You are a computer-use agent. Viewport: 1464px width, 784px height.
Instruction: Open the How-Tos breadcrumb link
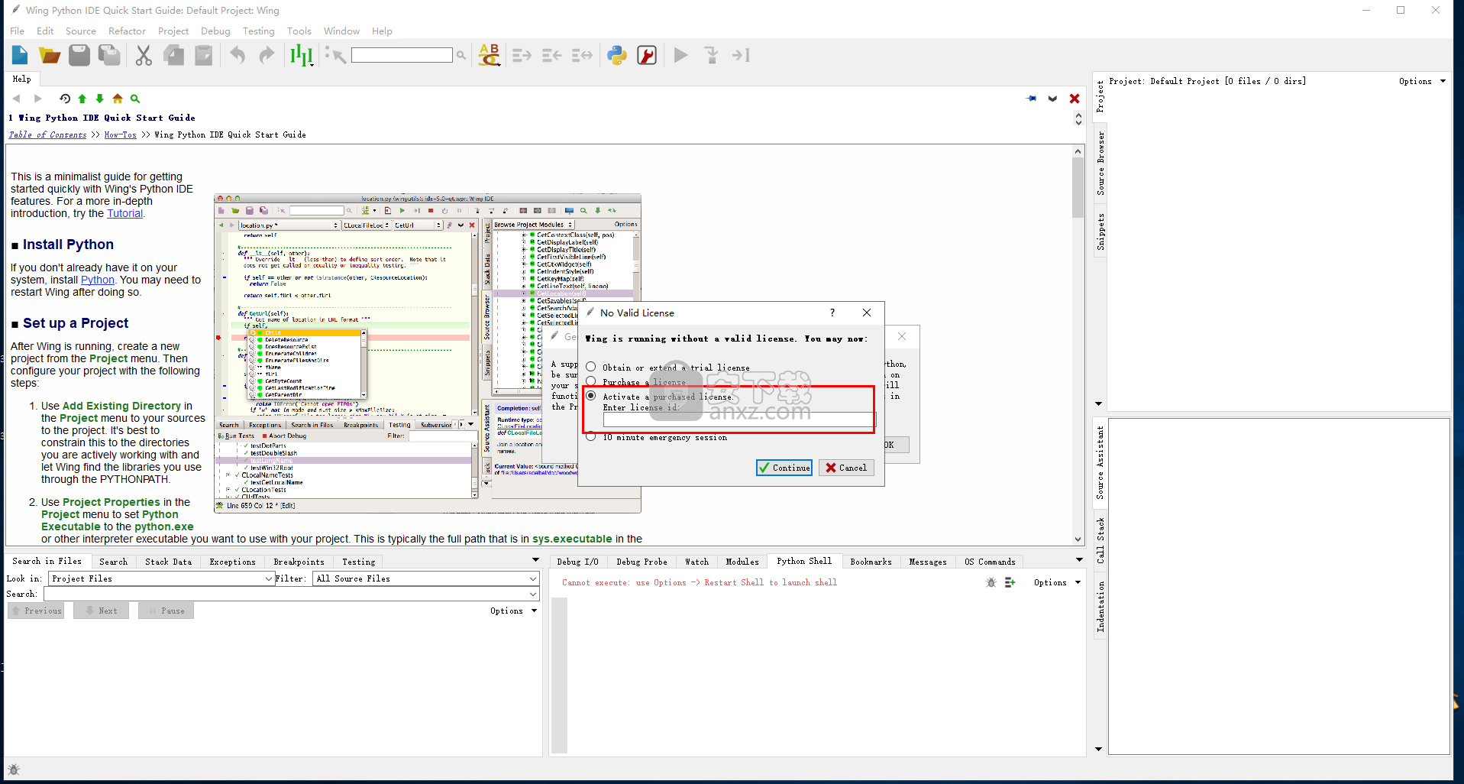coord(120,134)
